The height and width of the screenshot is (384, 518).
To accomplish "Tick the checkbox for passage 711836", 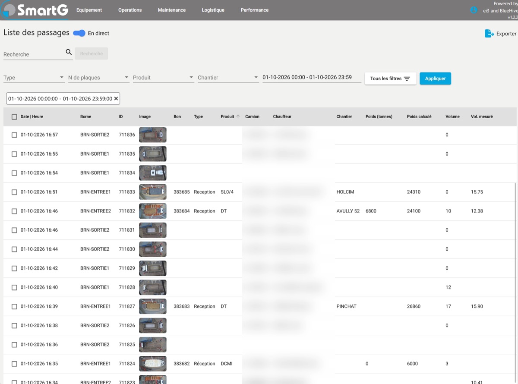I will point(14,135).
